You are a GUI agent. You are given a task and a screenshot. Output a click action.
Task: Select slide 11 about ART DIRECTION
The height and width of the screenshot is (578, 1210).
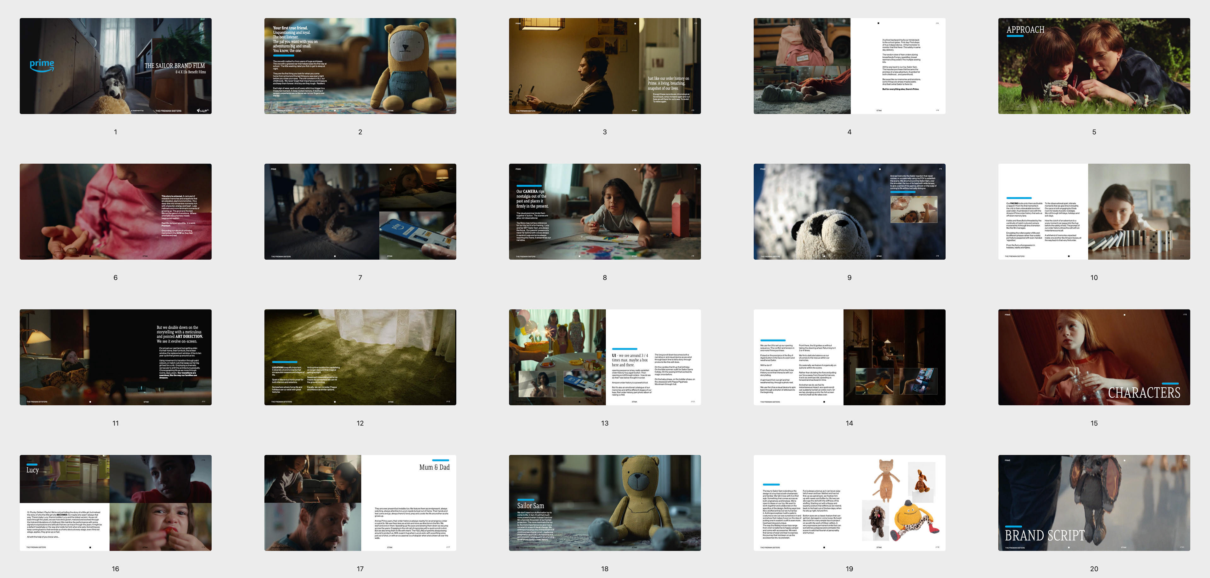(x=116, y=357)
